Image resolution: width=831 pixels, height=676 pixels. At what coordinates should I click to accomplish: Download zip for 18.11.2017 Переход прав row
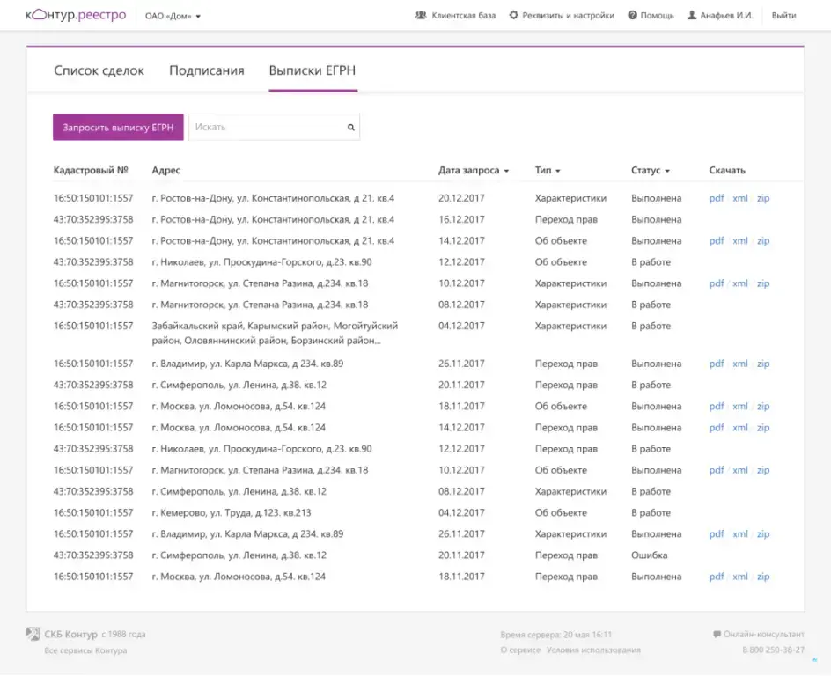pos(763,577)
